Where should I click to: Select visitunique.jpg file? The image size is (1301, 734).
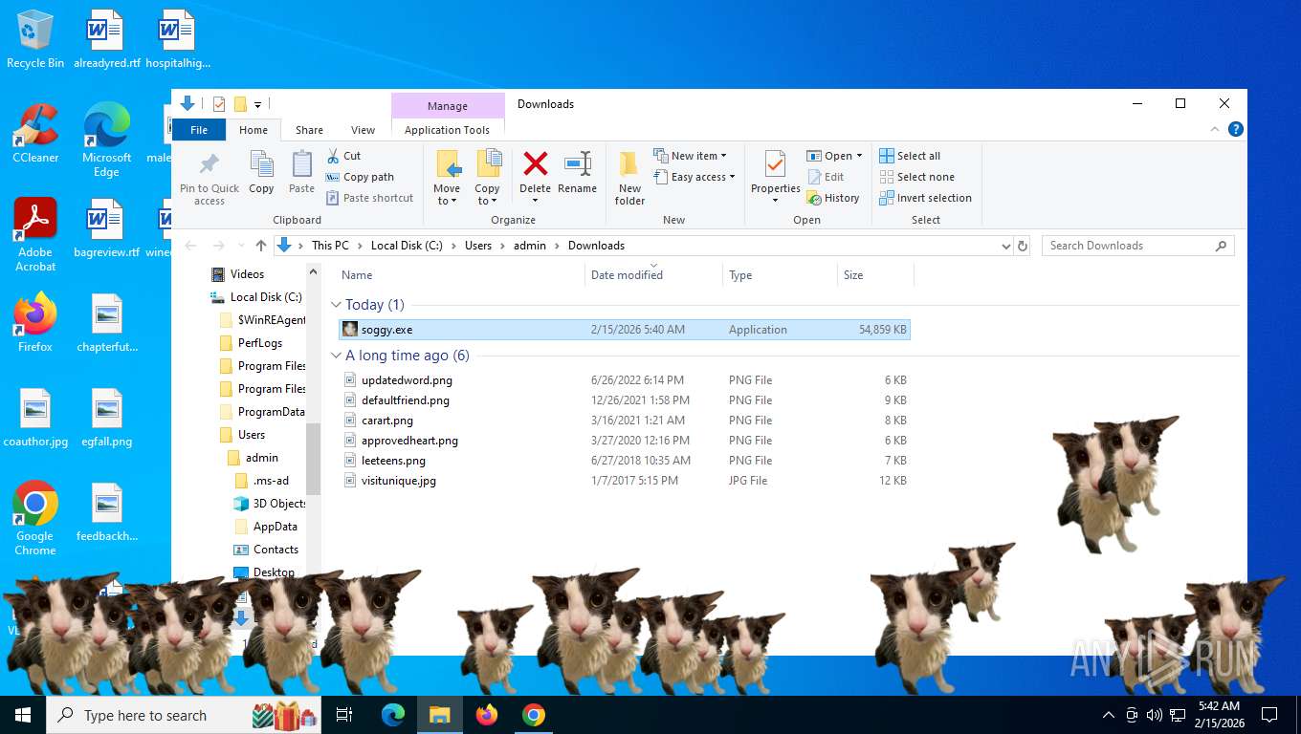[625, 481]
